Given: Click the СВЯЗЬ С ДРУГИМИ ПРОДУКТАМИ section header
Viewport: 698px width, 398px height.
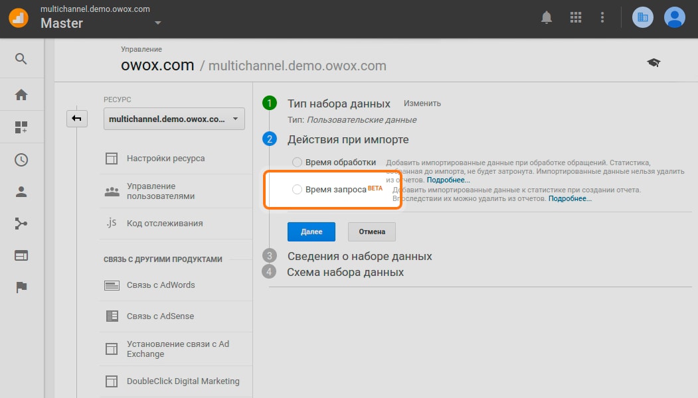Looking at the screenshot, I should tap(163, 259).
